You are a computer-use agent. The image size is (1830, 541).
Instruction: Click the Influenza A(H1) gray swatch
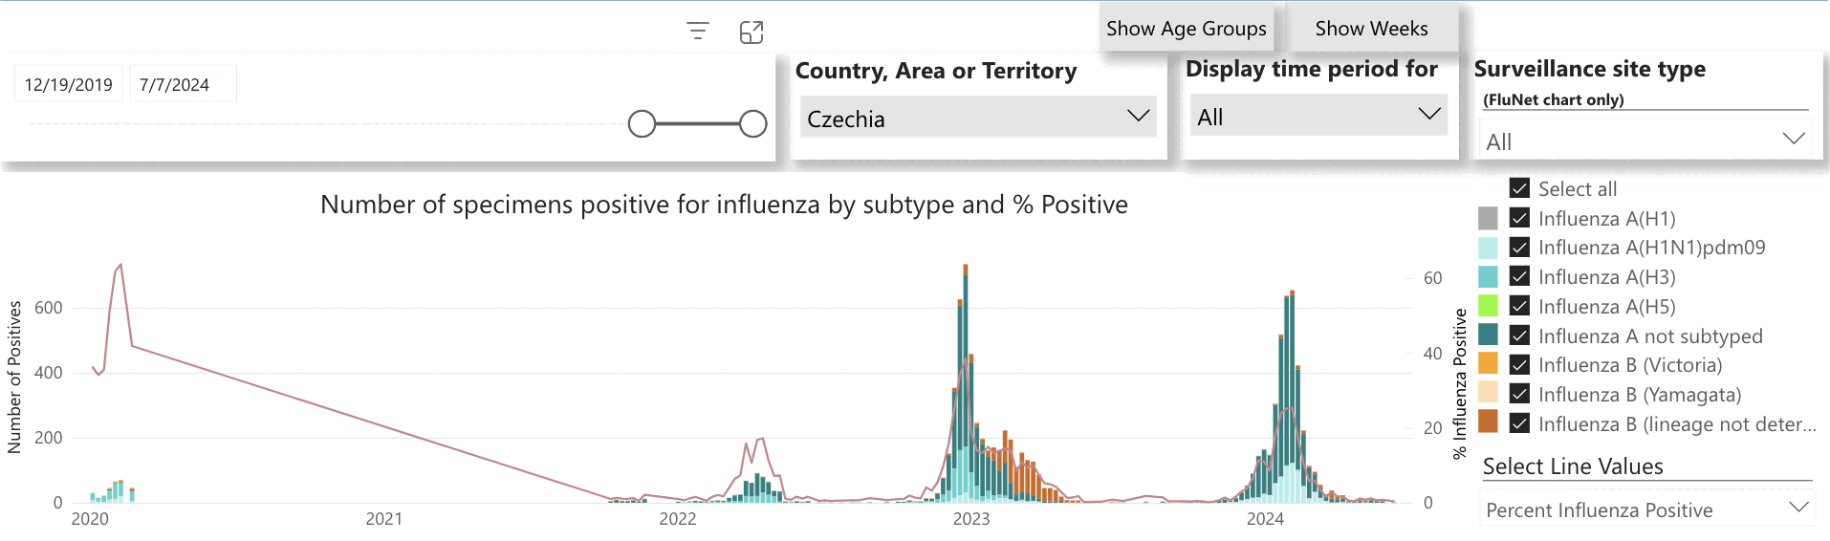[1488, 218]
